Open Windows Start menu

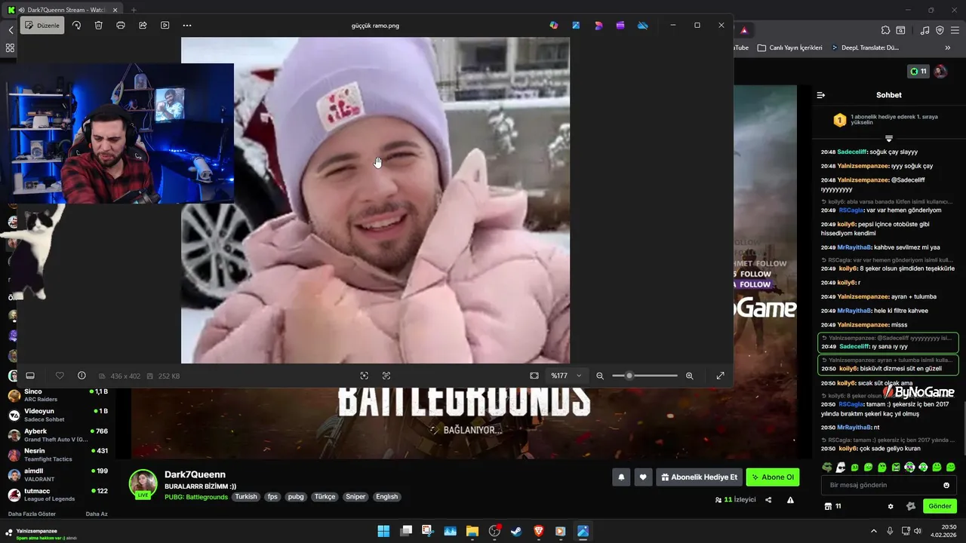click(x=383, y=531)
